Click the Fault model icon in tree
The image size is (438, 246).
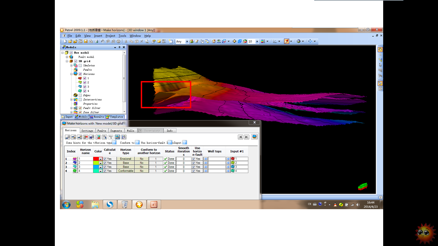coord(71,57)
